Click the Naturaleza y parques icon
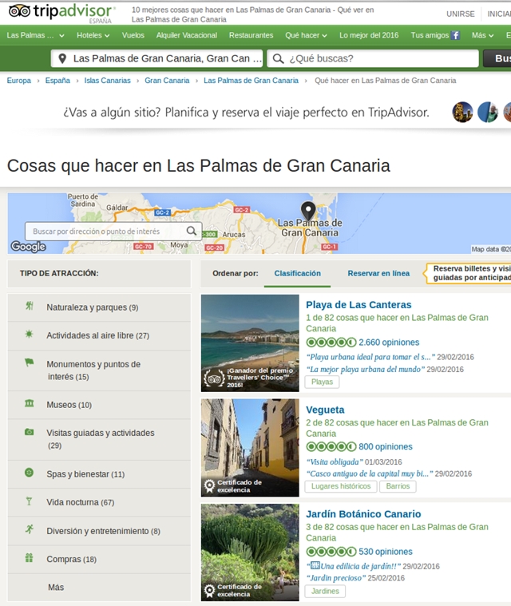This screenshot has width=511, height=606. pos(30,306)
